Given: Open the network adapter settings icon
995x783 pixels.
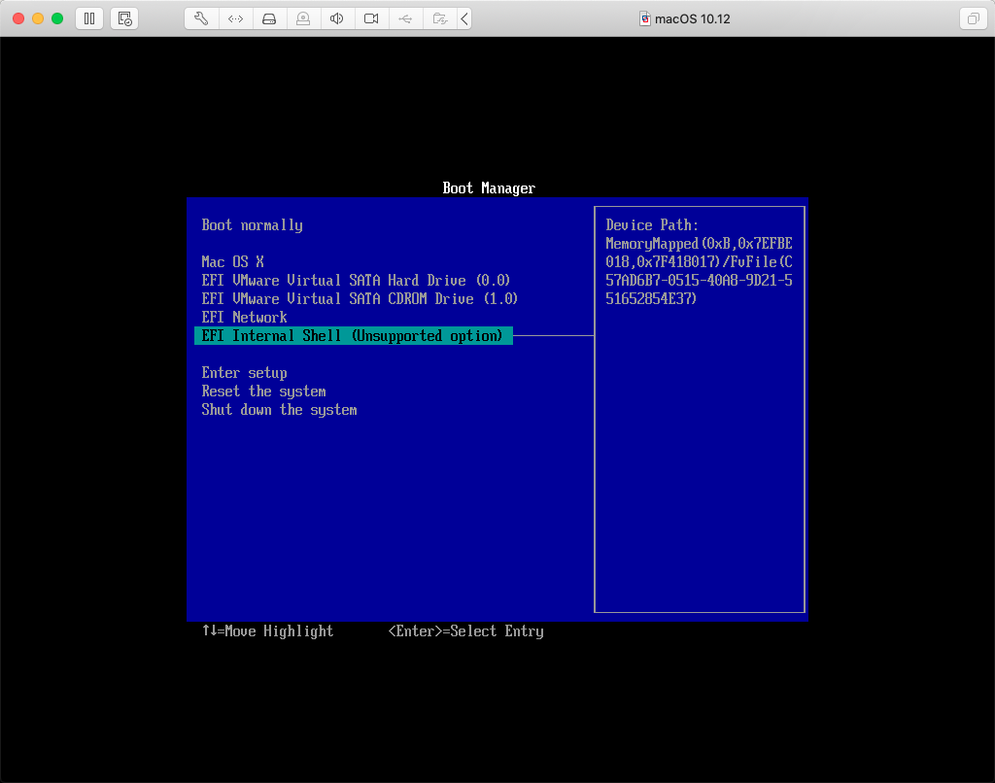Looking at the screenshot, I should coord(235,18).
